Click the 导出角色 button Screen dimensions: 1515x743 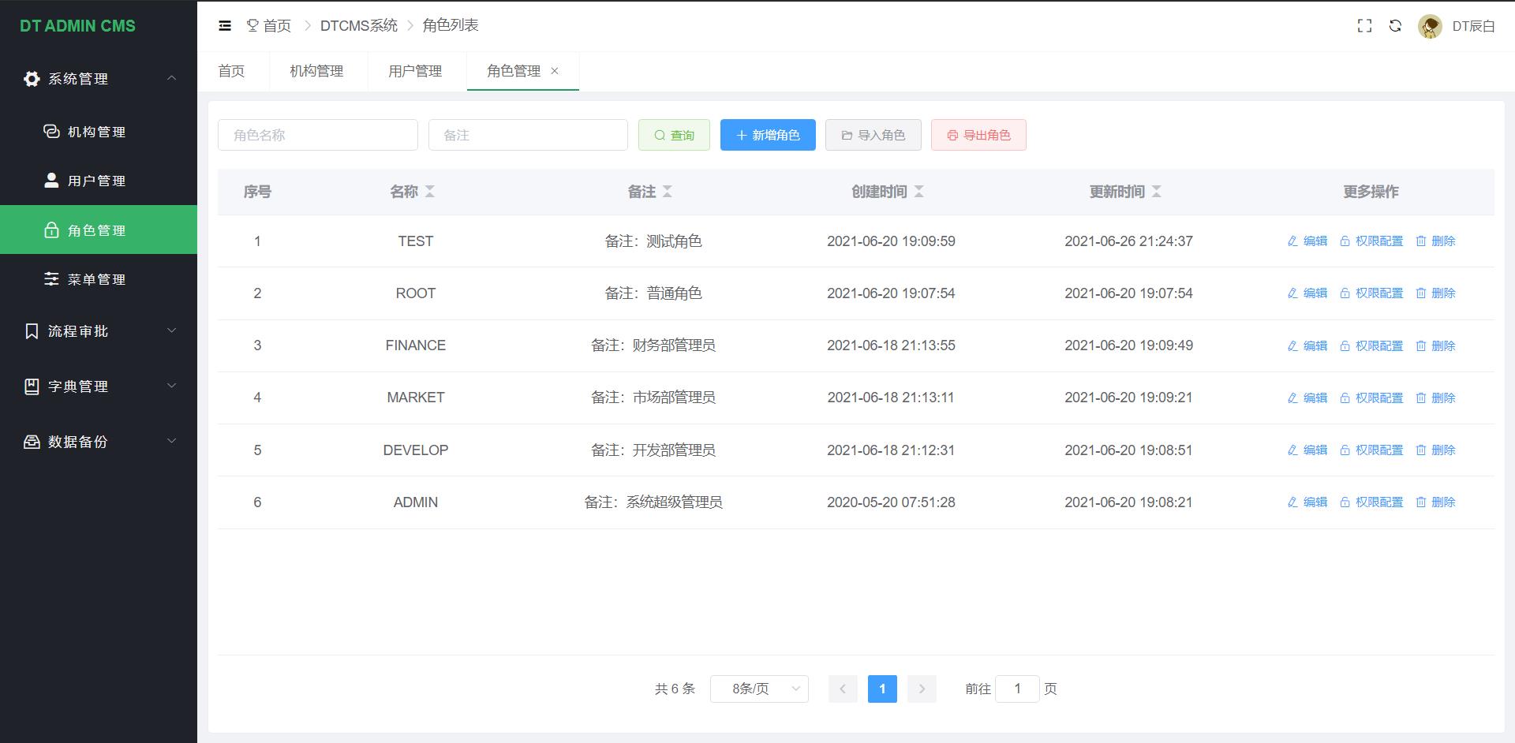point(978,135)
